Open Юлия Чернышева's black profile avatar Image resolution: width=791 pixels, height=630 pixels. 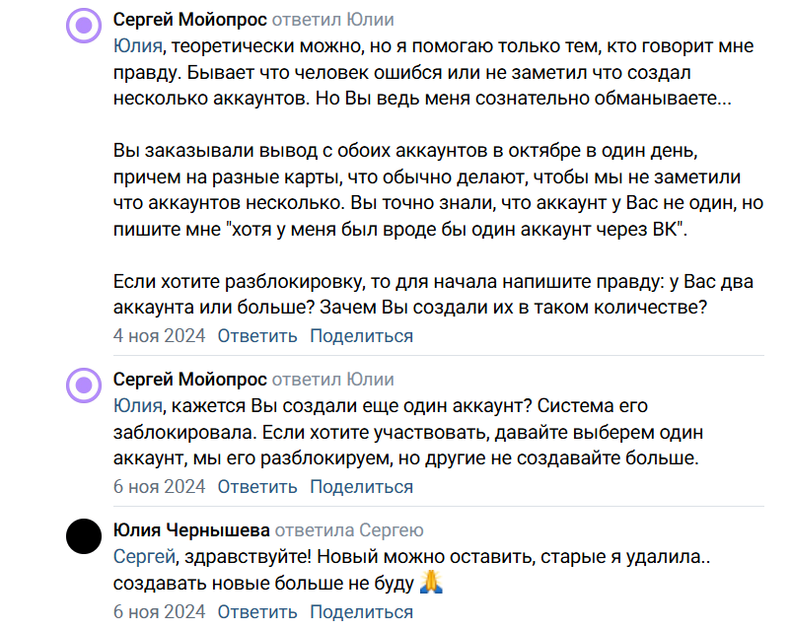(x=86, y=537)
